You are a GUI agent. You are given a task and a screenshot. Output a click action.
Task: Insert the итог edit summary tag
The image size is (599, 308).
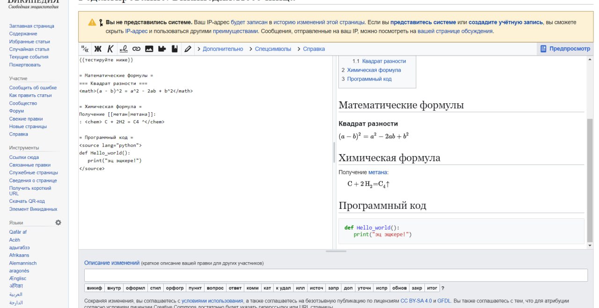pyautogui.click(x=432, y=288)
